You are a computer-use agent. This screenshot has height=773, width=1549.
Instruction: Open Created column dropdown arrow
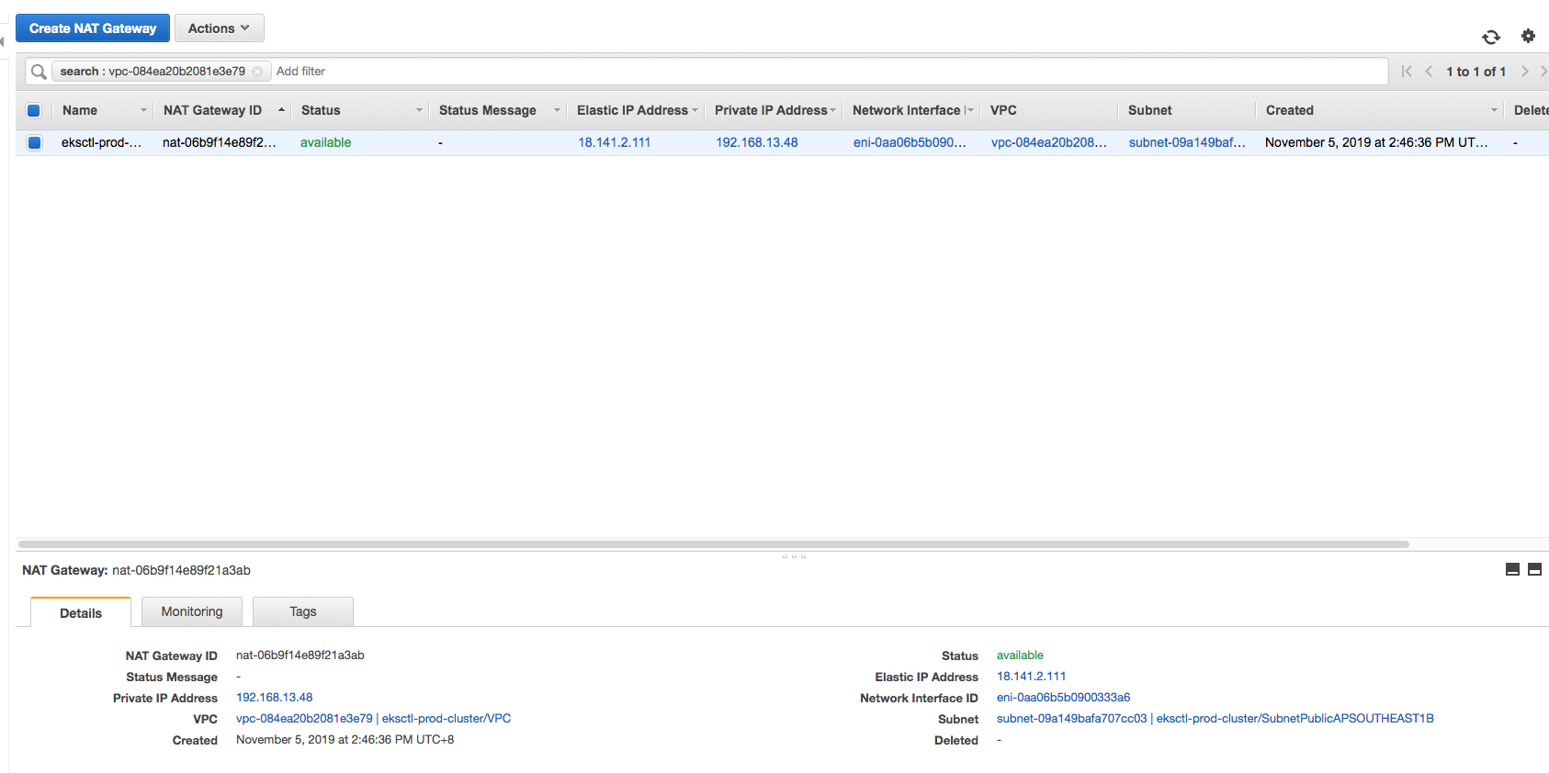(1494, 110)
